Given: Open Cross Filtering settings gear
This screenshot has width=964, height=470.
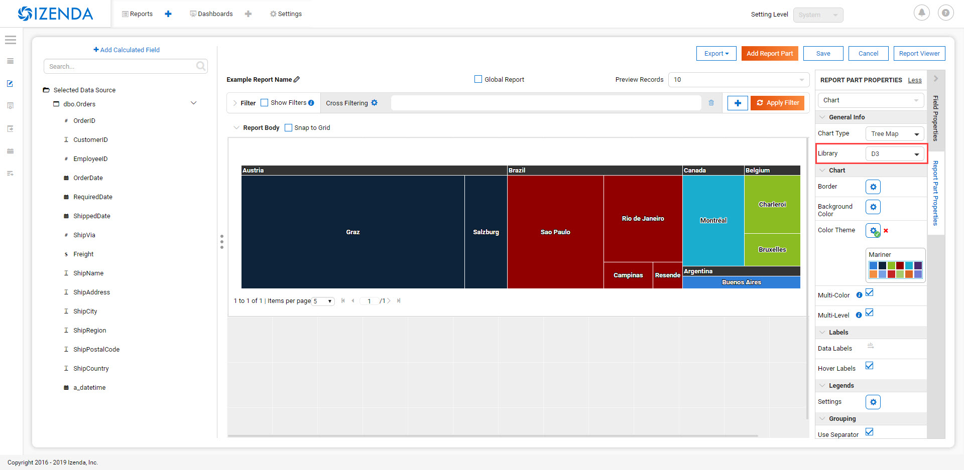Looking at the screenshot, I should point(374,103).
